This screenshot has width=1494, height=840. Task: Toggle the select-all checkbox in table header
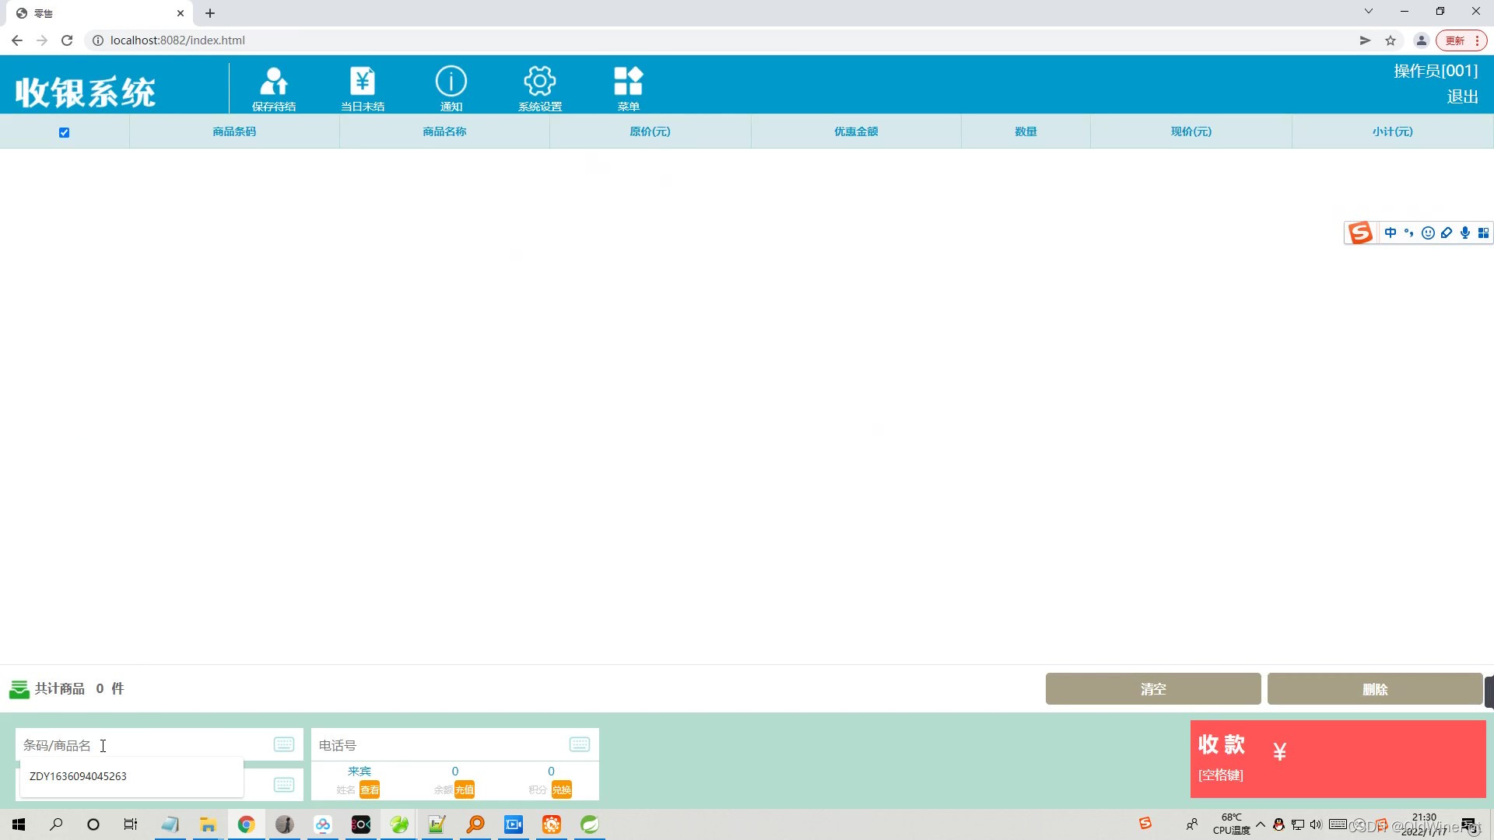pyautogui.click(x=65, y=132)
